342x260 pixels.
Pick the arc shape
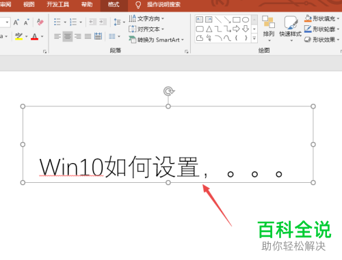[218, 38]
